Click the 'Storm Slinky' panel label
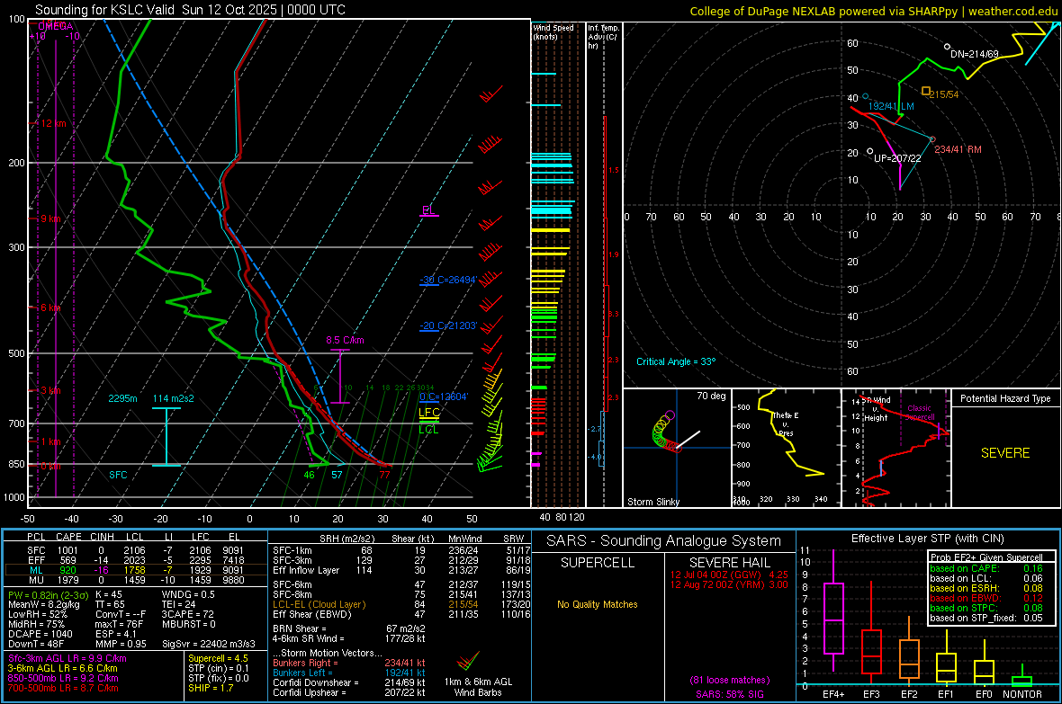The height and width of the screenshot is (704, 1062). click(652, 502)
